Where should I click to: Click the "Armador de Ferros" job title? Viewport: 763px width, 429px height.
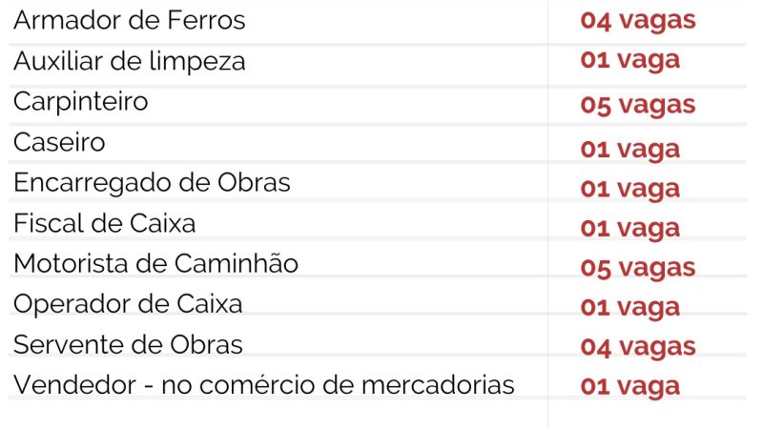pyautogui.click(x=129, y=20)
